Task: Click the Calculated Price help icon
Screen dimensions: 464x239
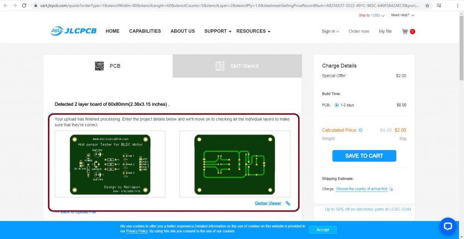Action: coord(360,130)
